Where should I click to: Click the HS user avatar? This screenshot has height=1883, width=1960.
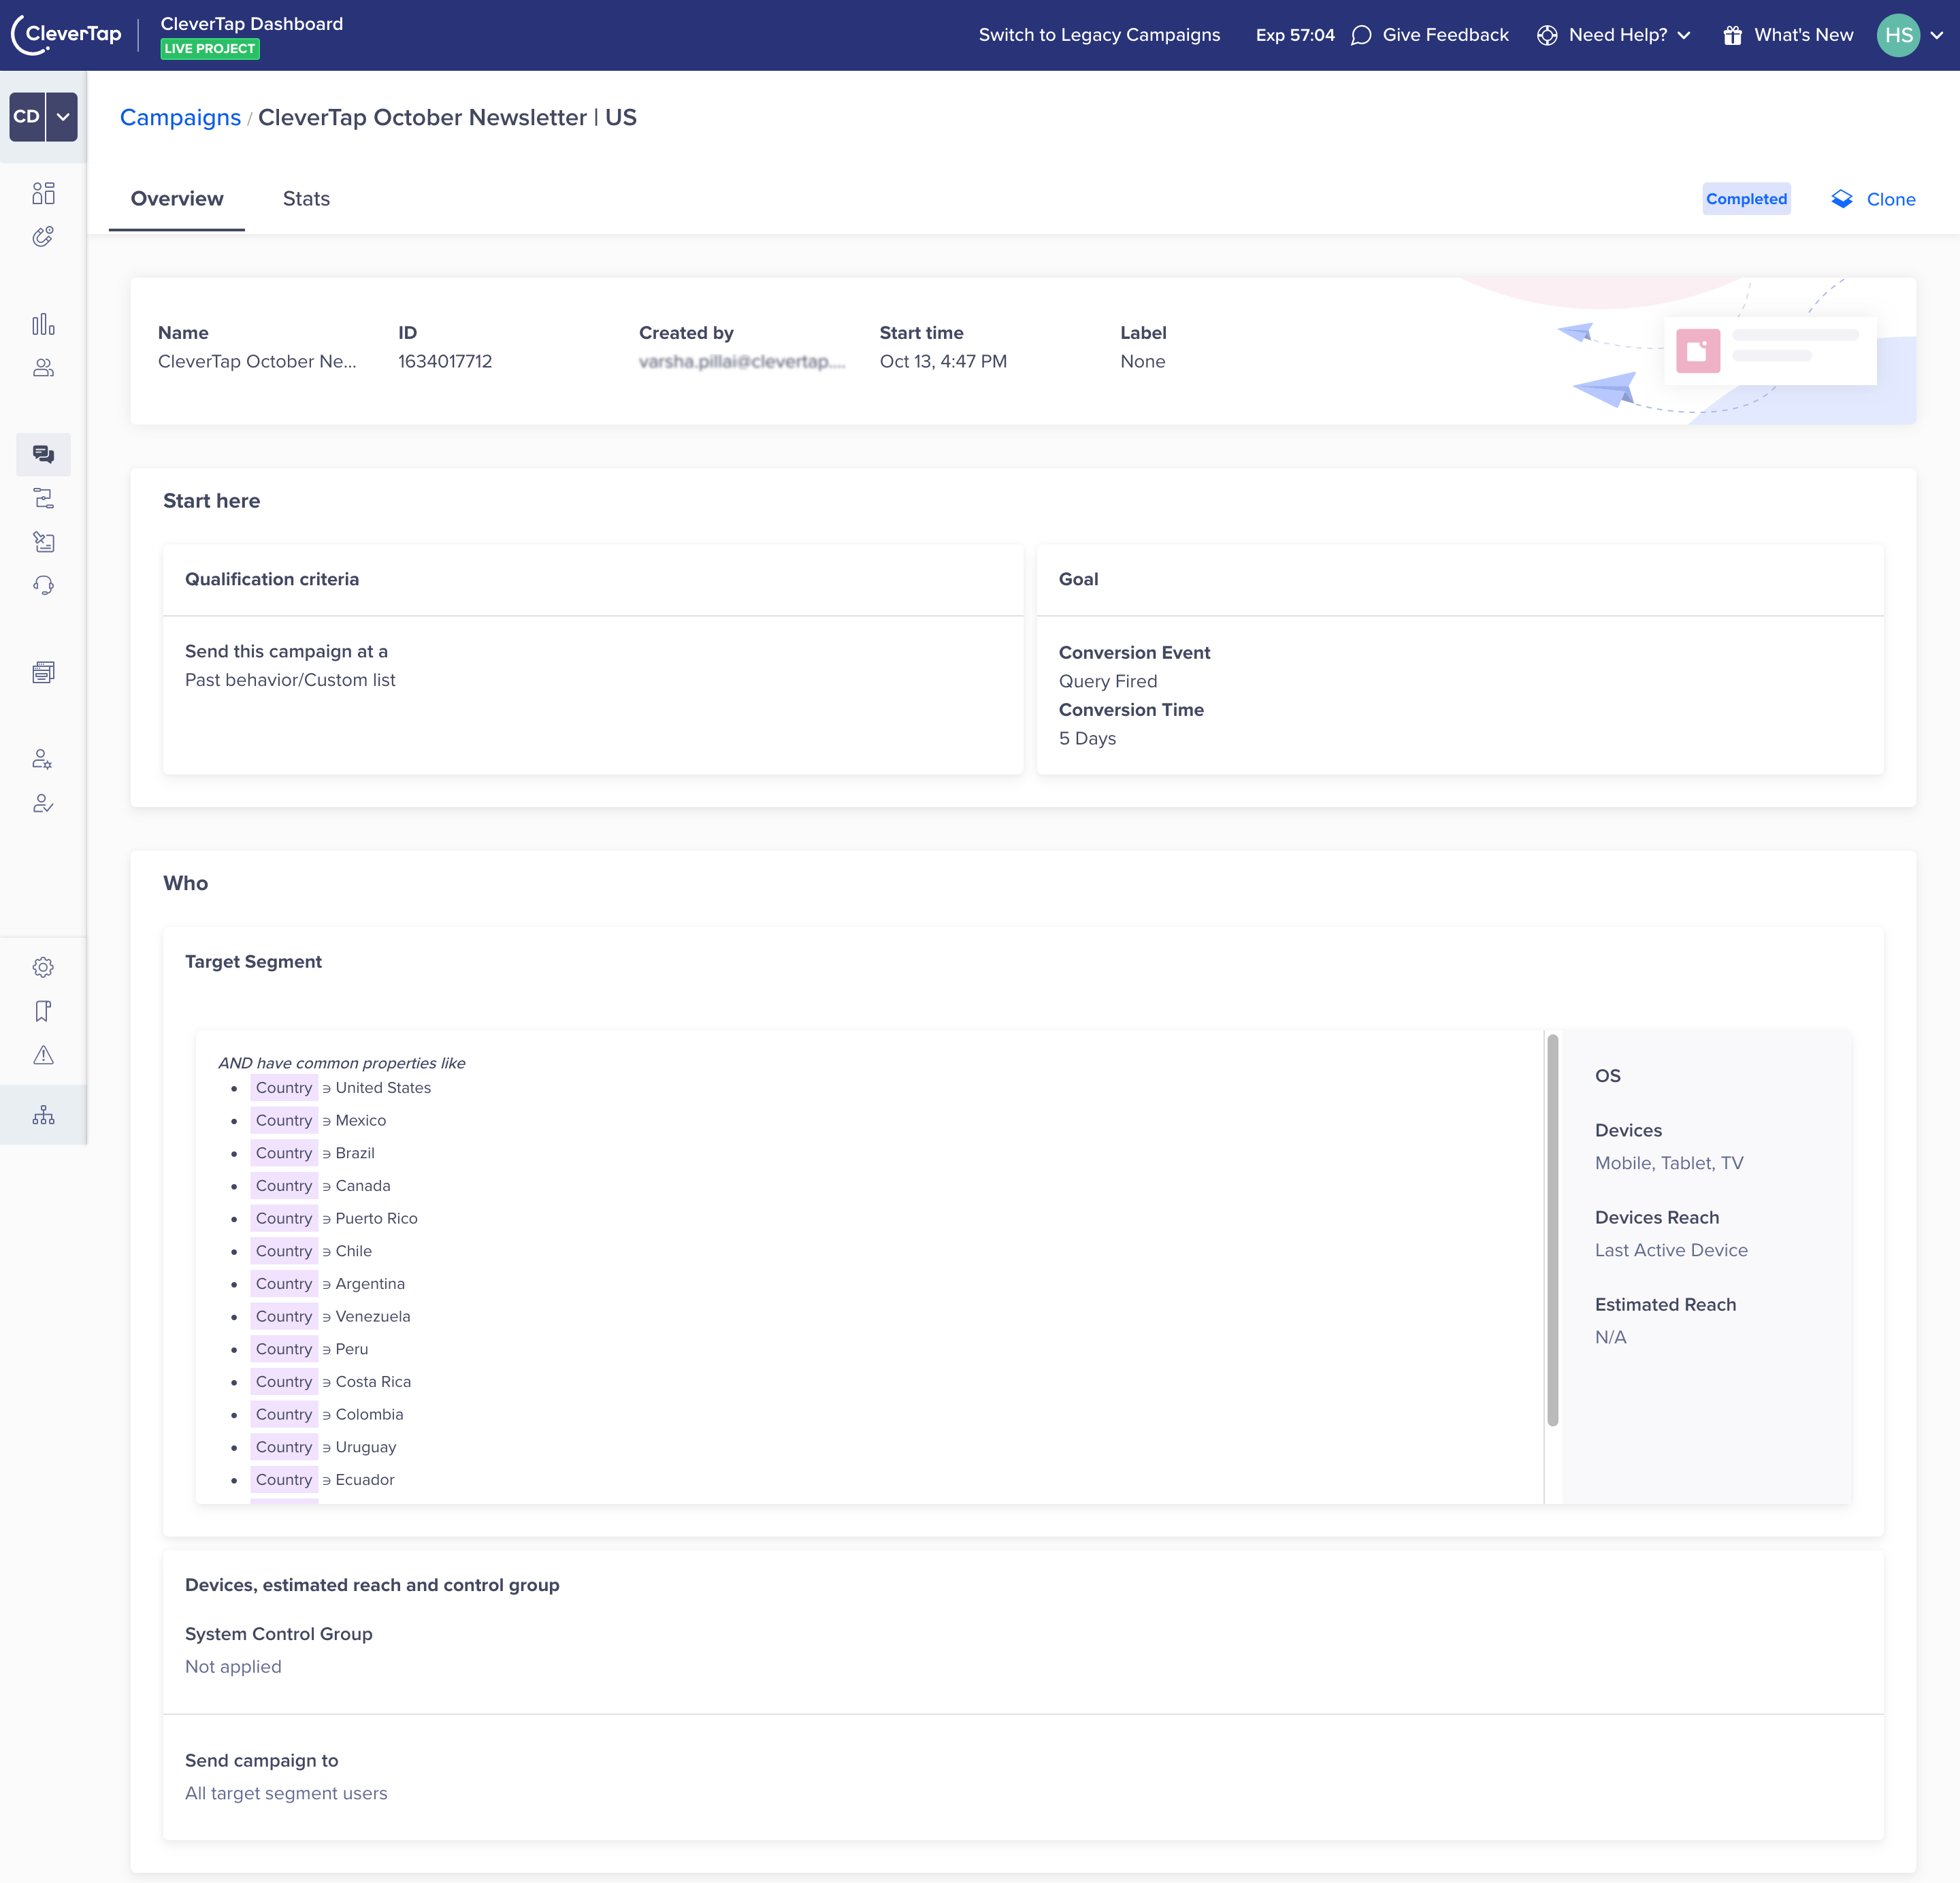click(1898, 35)
